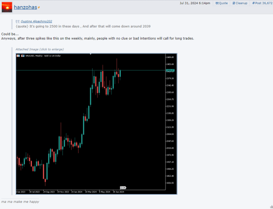Quote this post by hanzohas
Image resolution: width=273 pixels, height=209 pixels.
pyautogui.click(x=221, y=3)
